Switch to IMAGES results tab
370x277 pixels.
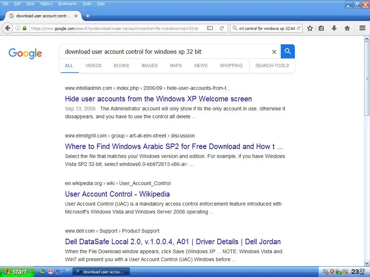[149, 66]
